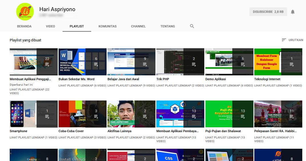This screenshot has height=161, width=306.
Task: Click the Tari Persembahan stage thumbnail
Action: coord(278,114)
